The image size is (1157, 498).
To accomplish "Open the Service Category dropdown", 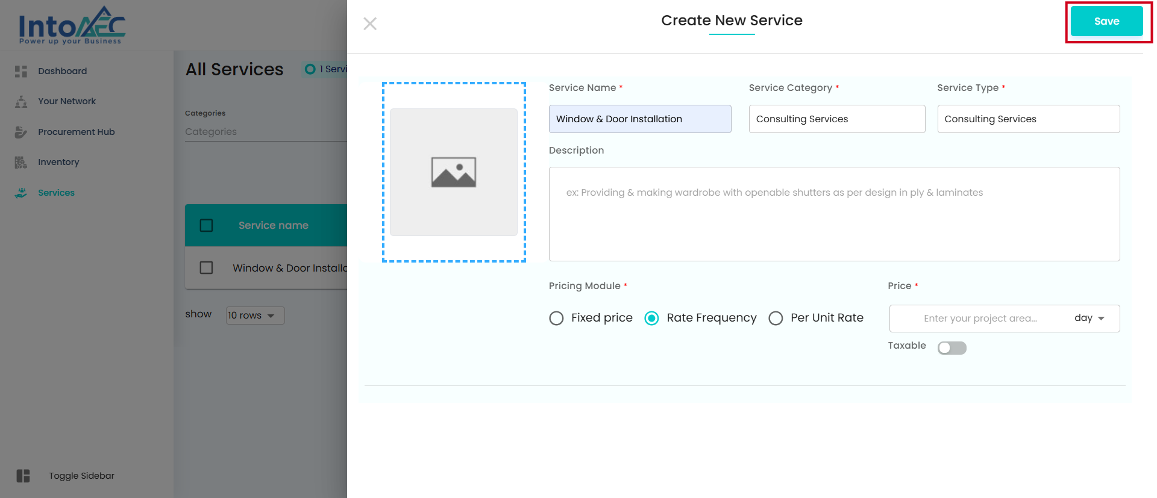I will coord(836,119).
